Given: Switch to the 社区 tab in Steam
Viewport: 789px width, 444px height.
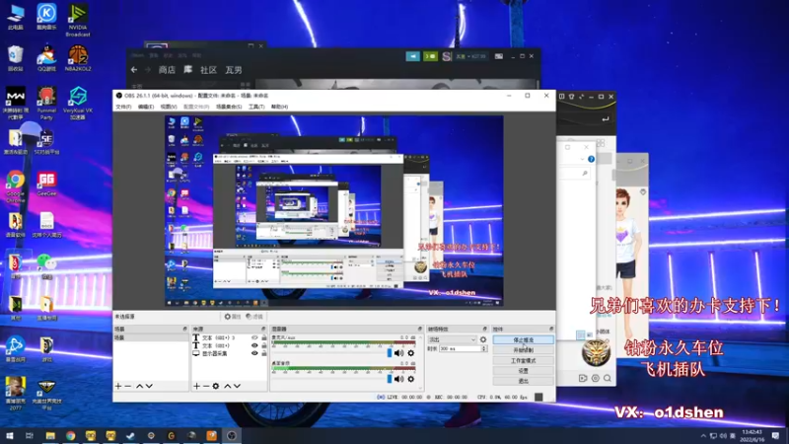Looking at the screenshot, I should point(208,70).
